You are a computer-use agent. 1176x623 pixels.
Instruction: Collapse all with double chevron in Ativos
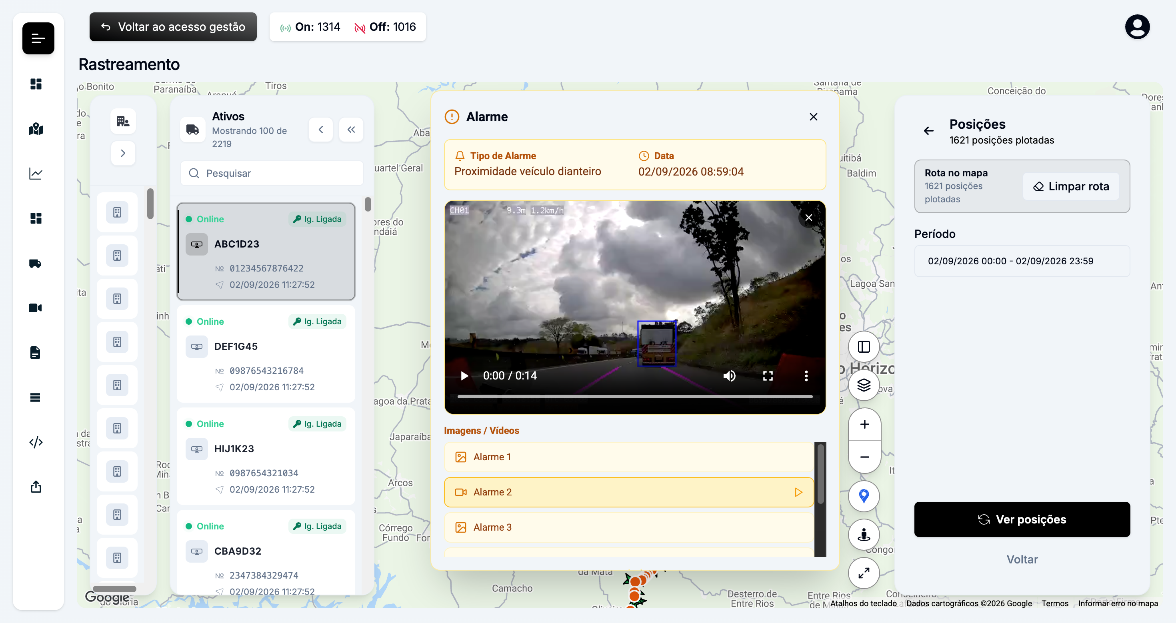click(x=351, y=130)
